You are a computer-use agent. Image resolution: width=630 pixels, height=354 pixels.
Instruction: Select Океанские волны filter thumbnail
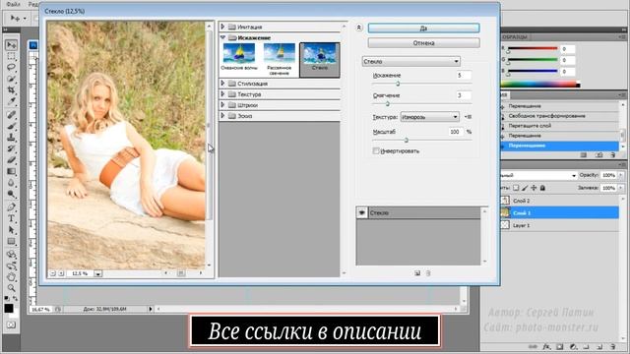coord(239,57)
